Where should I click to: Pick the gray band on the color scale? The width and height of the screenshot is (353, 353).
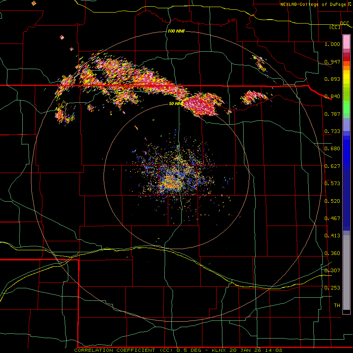pyautogui.click(x=346, y=273)
